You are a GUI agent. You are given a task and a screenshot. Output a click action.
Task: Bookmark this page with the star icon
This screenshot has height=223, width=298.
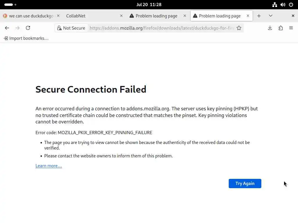(x=239, y=28)
